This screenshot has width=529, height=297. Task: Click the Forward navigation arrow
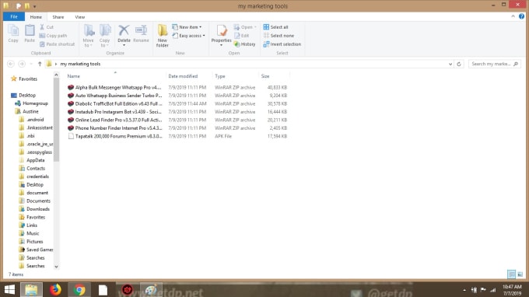22,64
